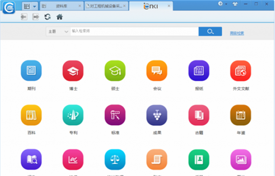Open the pink line-chart statistics icon
The height and width of the screenshot is (176, 275).
[73, 160]
